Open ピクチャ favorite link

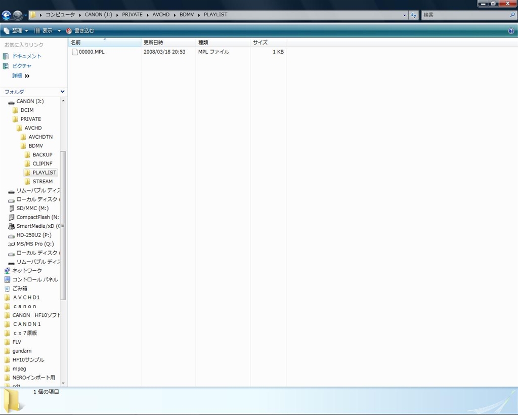coord(22,66)
